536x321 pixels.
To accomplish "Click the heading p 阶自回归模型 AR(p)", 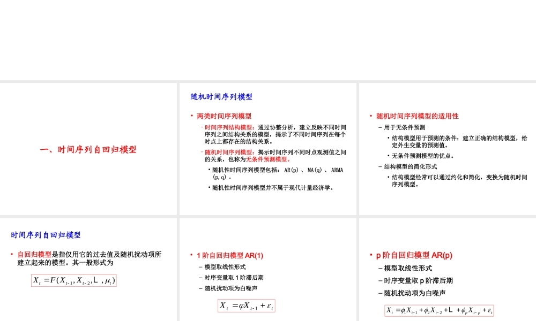I will point(415,255).
